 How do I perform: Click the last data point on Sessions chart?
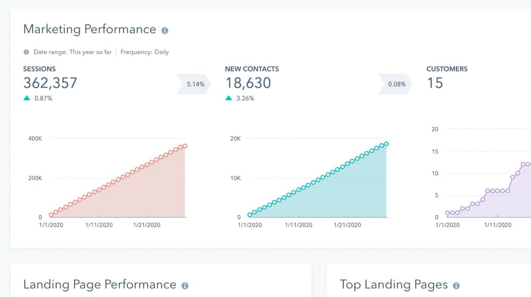tap(185, 146)
